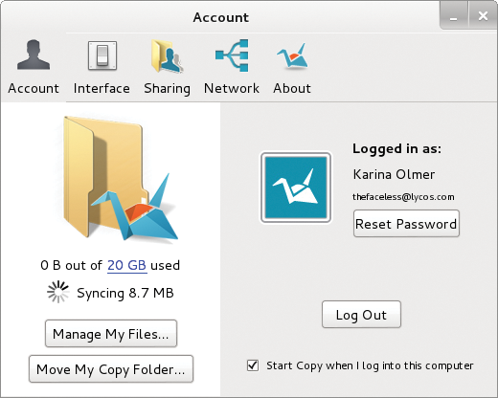Click the Copy folder crane image
This screenshot has width=498, height=398.
[x=120, y=178]
